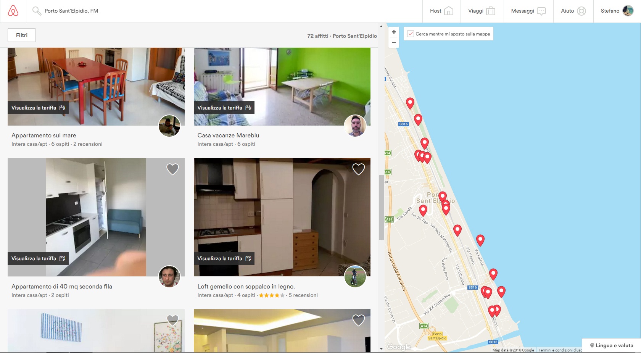Open Aiuto help lifebuoy
The height and width of the screenshot is (353, 641).
573,11
